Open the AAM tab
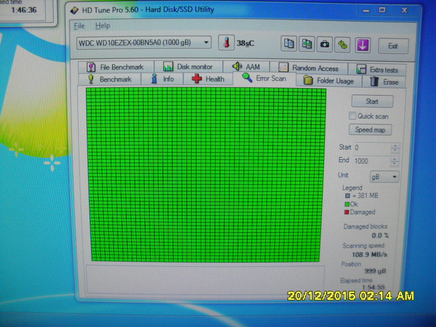The width and height of the screenshot is (436, 327). (246, 67)
